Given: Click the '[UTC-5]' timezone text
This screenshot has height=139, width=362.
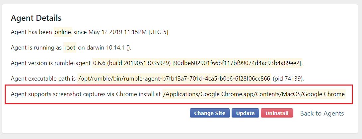Looking at the screenshot, I should tap(158, 32).
